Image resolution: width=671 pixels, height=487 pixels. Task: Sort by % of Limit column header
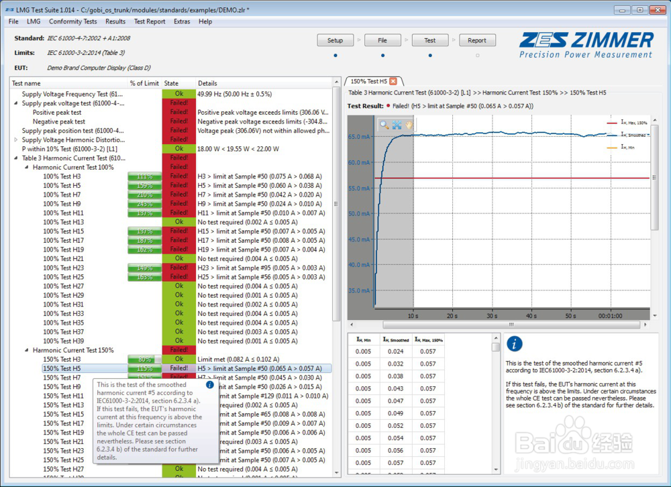click(x=144, y=83)
